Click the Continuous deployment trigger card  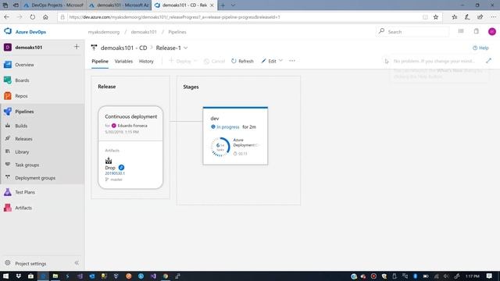click(130, 123)
